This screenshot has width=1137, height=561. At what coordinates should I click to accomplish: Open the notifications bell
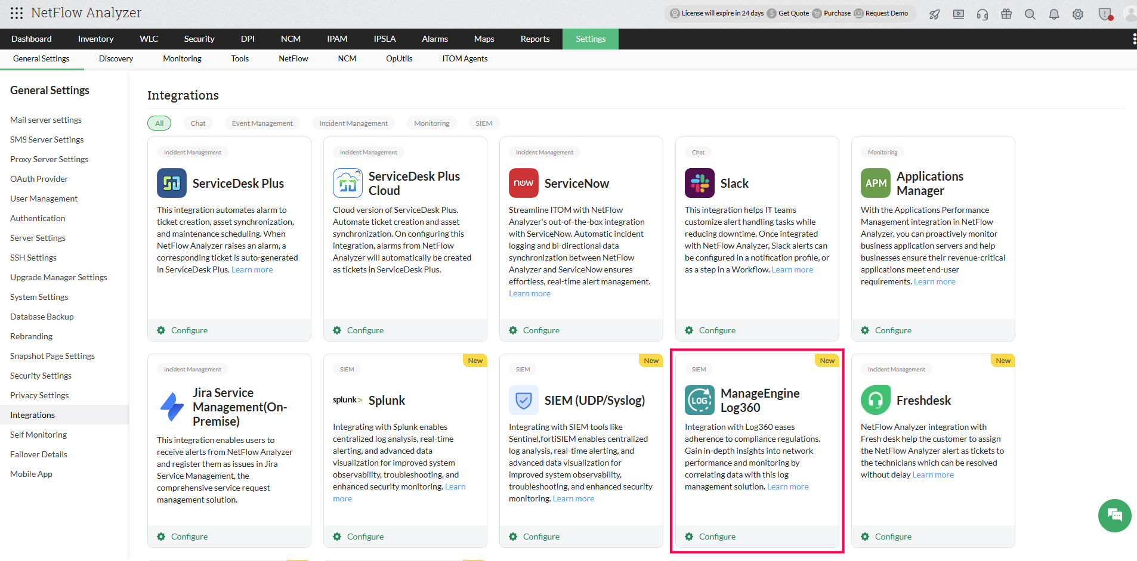[1054, 14]
